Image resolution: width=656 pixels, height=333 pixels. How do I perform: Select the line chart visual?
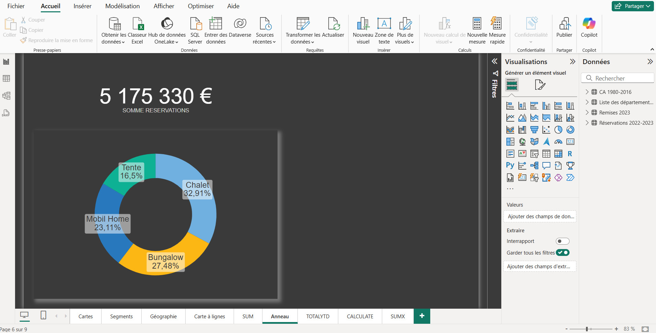[x=510, y=118]
